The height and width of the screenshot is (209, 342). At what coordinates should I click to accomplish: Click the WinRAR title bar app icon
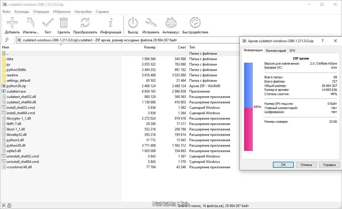click(5, 4)
